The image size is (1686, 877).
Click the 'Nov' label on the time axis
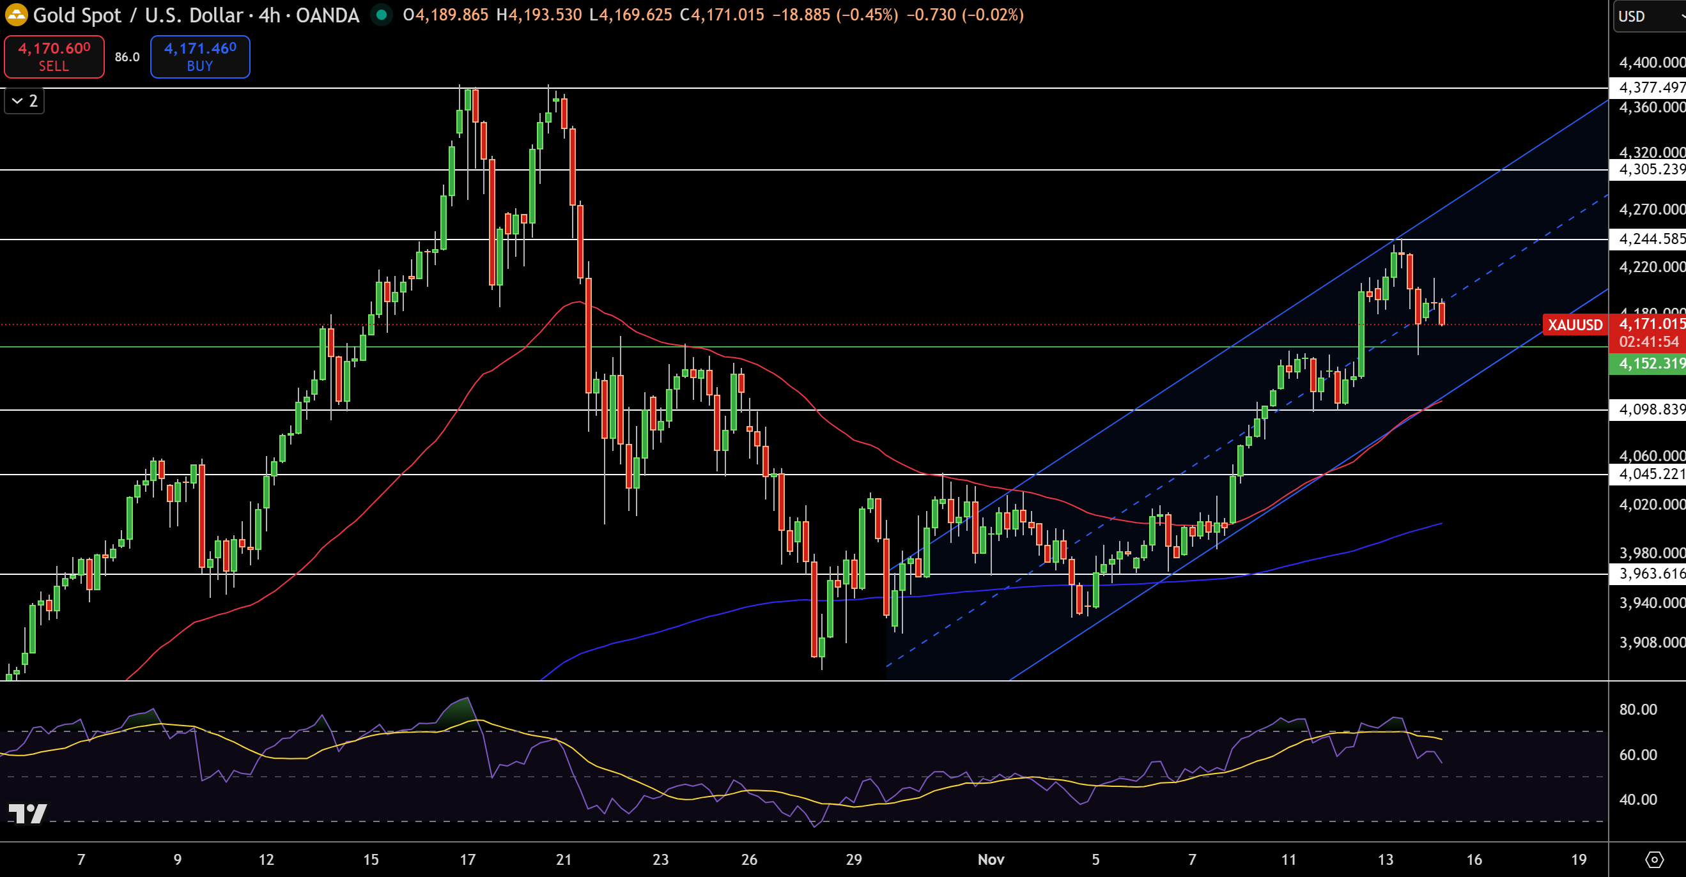coord(991,860)
